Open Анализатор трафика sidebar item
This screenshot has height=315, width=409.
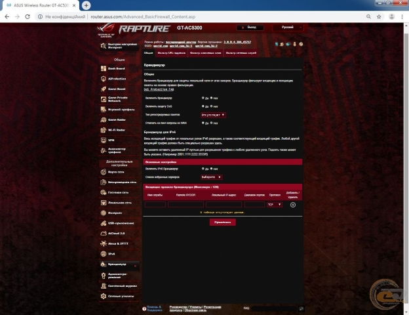tap(119, 150)
